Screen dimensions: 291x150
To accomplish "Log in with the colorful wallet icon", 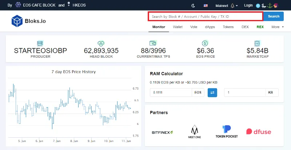I will (x=276, y=5).
